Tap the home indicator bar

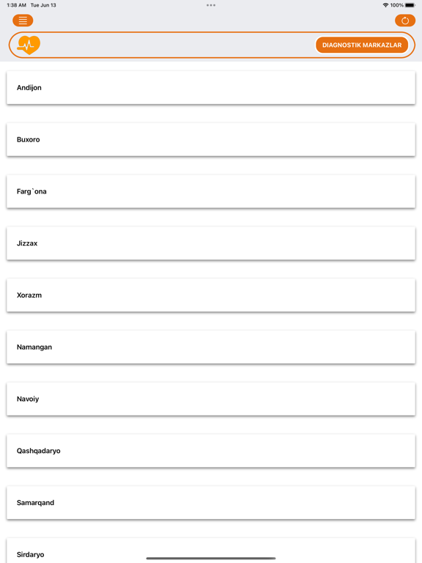pos(211,559)
